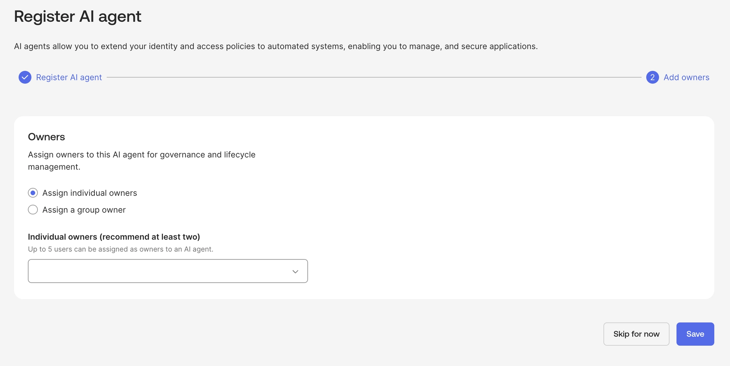Click the 'Up to 5 users' hint text

click(x=120, y=249)
